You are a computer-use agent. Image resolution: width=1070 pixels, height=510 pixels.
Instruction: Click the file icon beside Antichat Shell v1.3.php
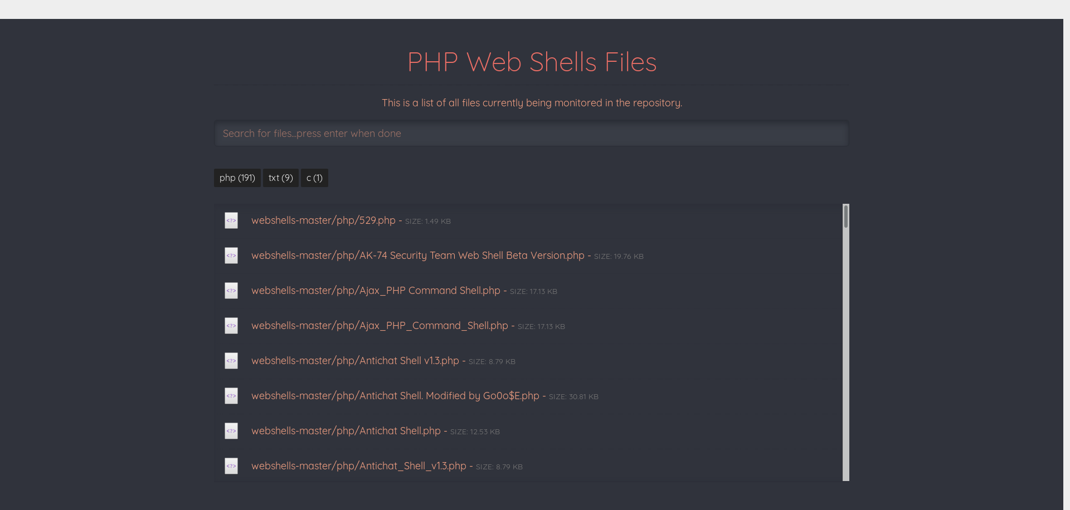[231, 361]
